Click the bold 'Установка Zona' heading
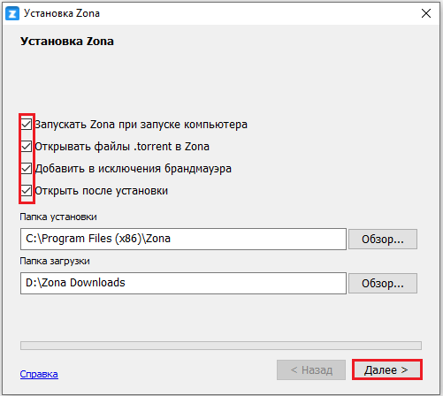 [67, 42]
